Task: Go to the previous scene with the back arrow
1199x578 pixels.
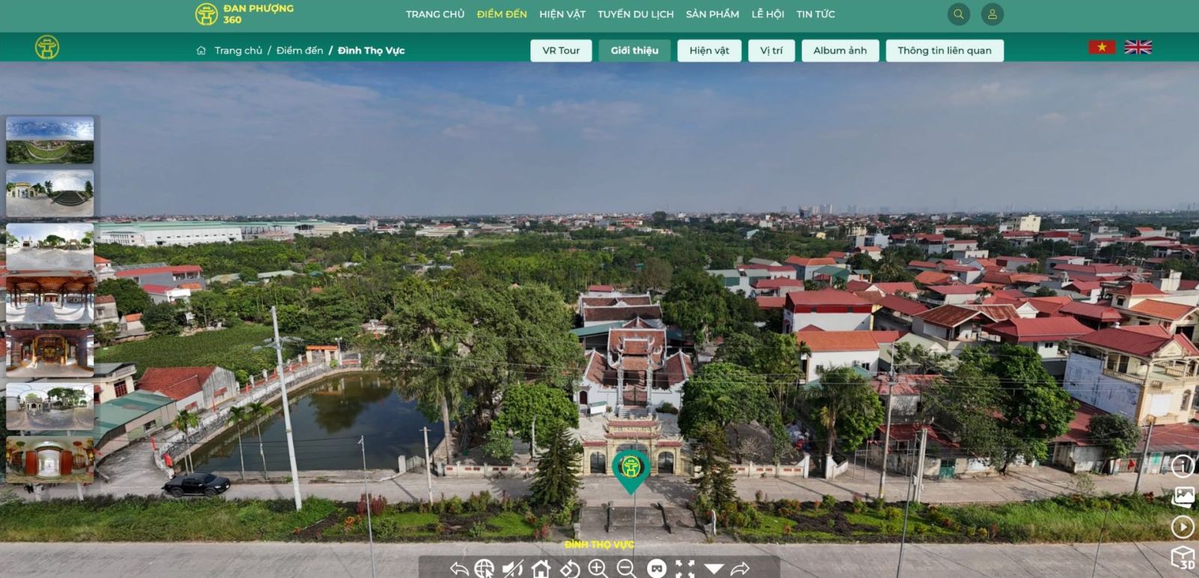Action: click(x=459, y=569)
